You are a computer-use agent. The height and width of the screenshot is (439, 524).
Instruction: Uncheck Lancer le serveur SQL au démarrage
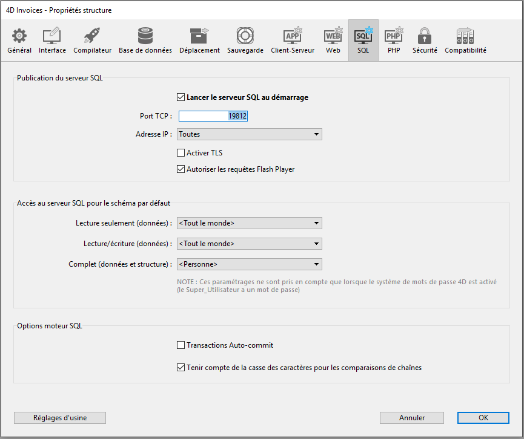point(181,97)
